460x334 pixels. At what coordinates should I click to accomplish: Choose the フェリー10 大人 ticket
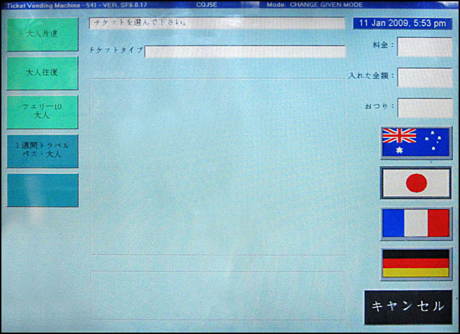[x=42, y=111]
